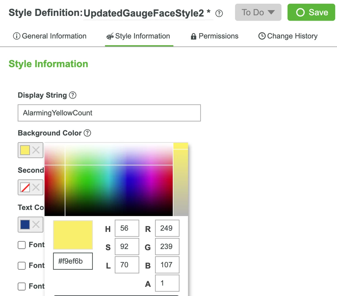Toggle the second Font checkbox
The width and height of the screenshot is (337, 296).
22,266
